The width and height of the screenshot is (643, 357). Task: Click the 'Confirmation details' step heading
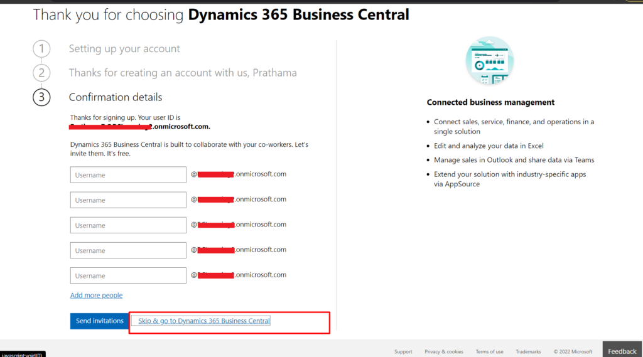116,97
